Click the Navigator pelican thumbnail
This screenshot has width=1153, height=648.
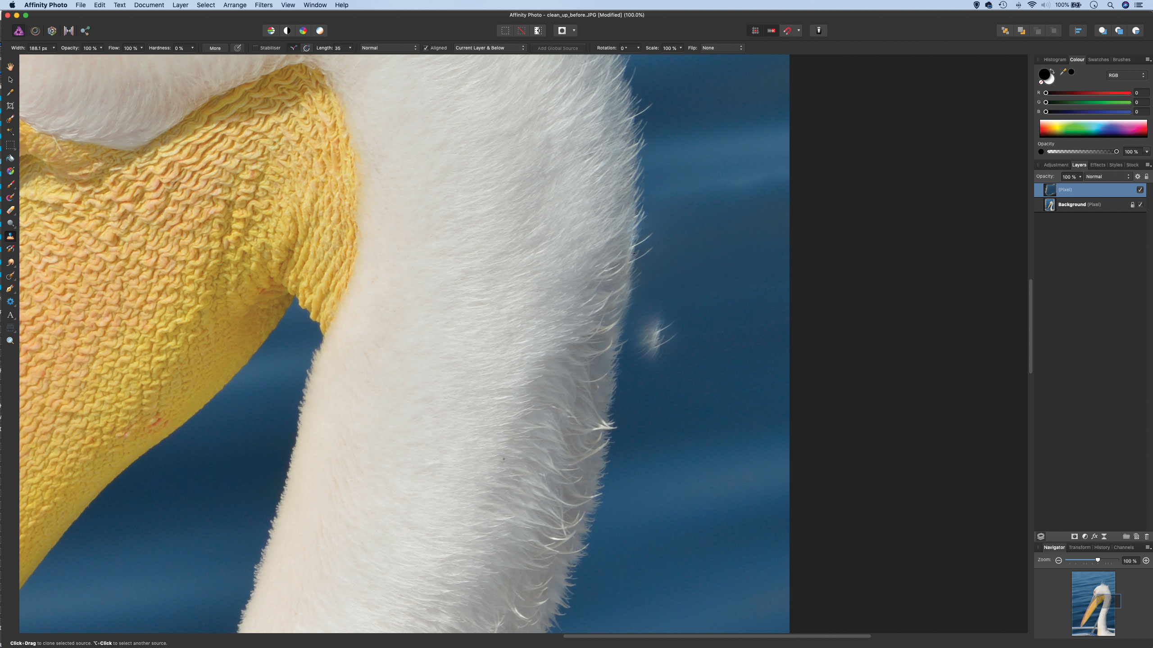pyautogui.click(x=1093, y=603)
